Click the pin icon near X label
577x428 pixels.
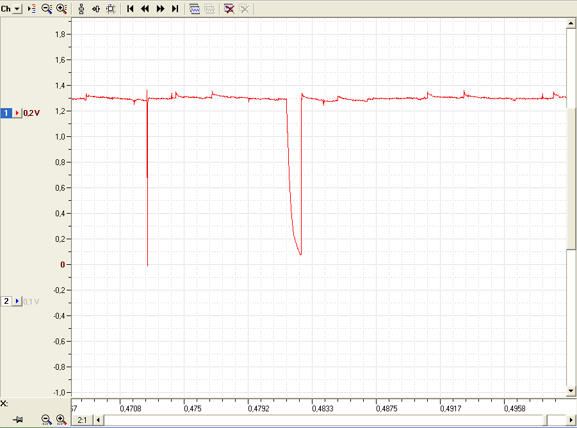(x=17, y=420)
